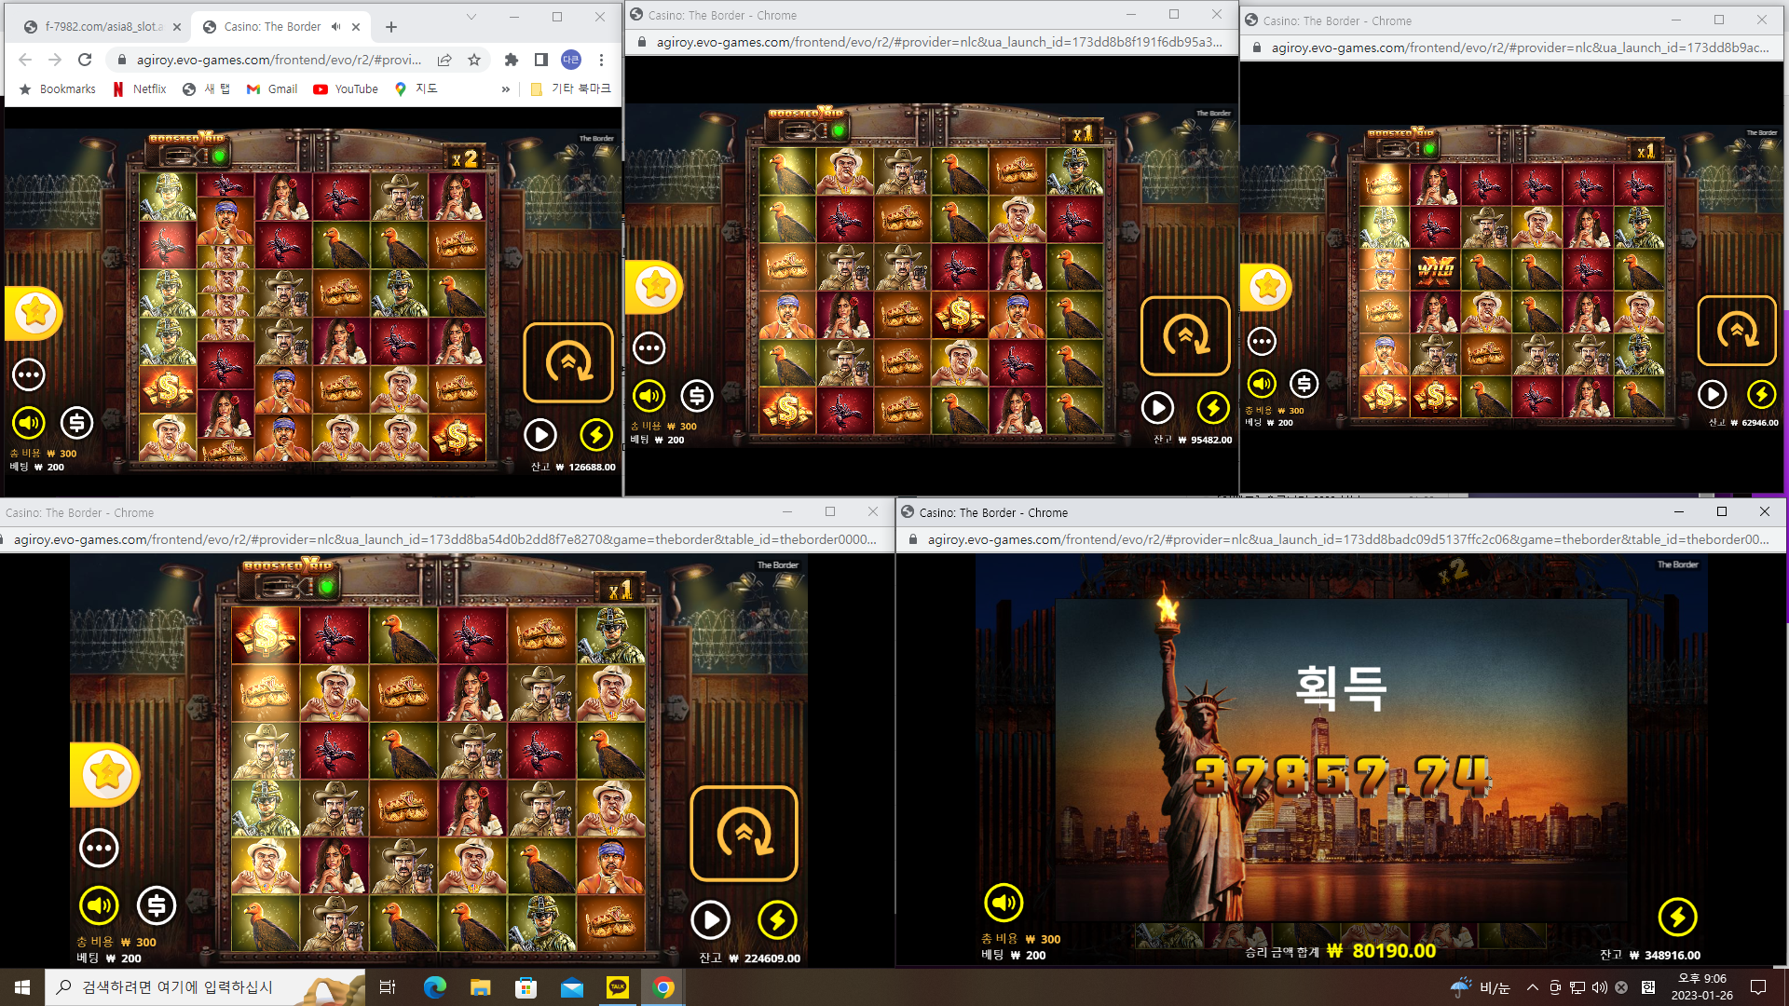Show hidden system tray icons

point(1532,987)
